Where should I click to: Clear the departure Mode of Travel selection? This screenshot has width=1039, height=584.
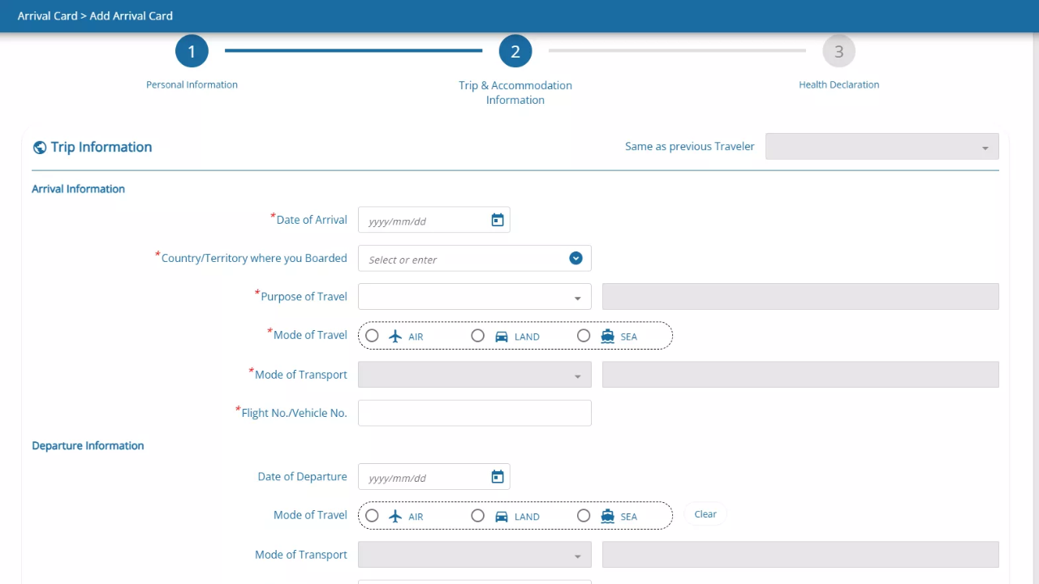coord(705,514)
